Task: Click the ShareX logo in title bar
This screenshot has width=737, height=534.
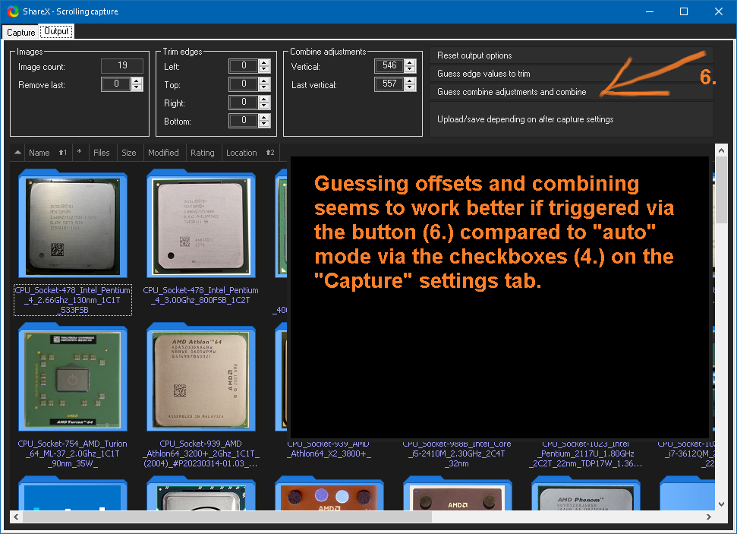Action: (x=13, y=11)
